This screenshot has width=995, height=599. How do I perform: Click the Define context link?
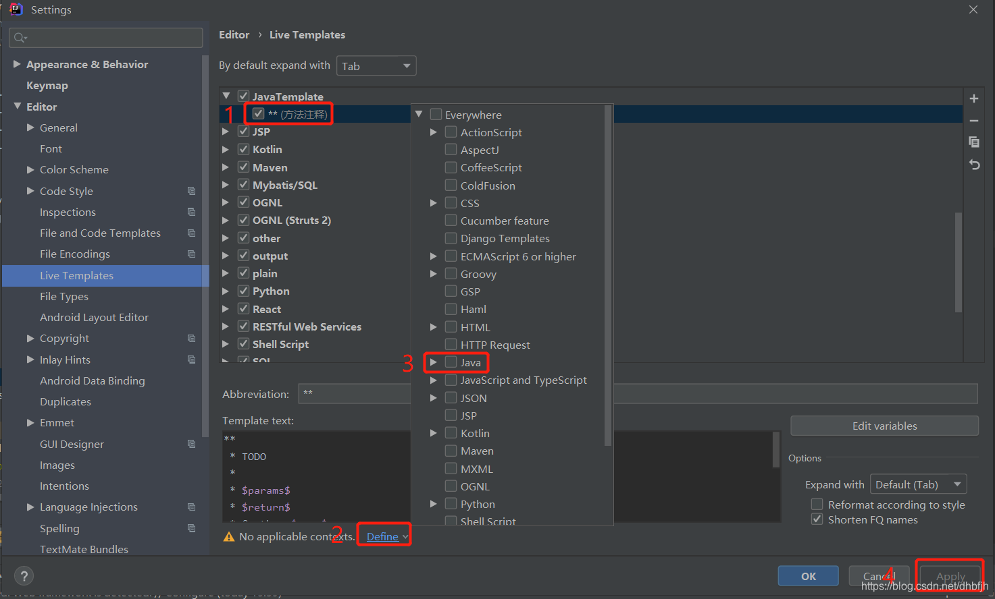(382, 537)
